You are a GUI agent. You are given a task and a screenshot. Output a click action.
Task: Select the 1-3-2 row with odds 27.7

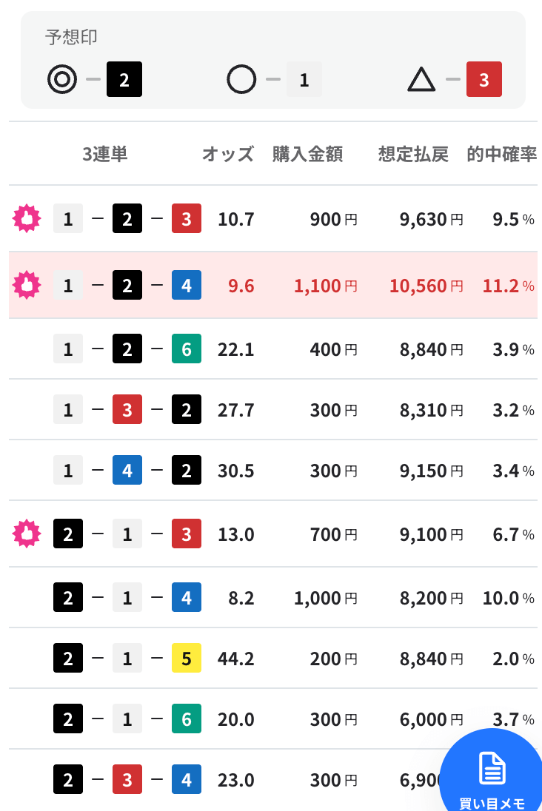(x=272, y=410)
